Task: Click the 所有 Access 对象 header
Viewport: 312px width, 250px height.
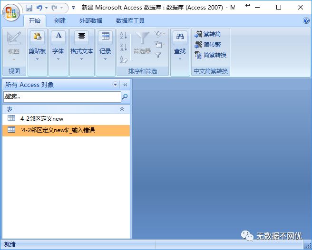Action: [x=29, y=85]
